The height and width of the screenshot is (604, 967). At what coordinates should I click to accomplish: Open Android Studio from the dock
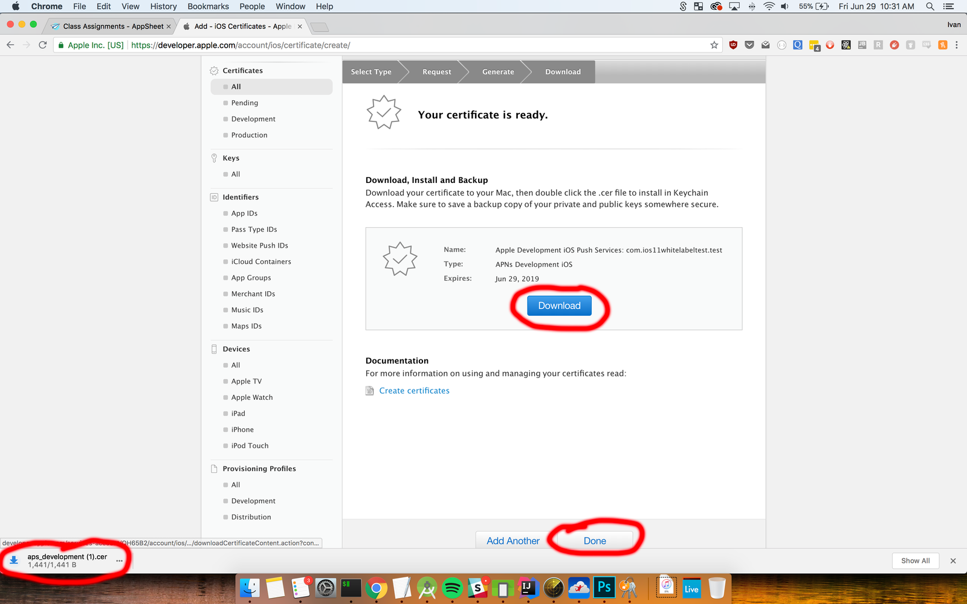[x=427, y=588]
